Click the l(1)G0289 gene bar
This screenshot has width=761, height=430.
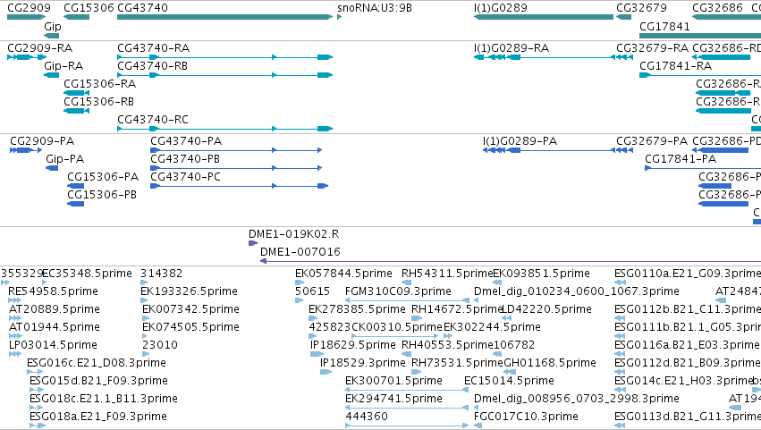pyautogui.click(x=544, y=17)
